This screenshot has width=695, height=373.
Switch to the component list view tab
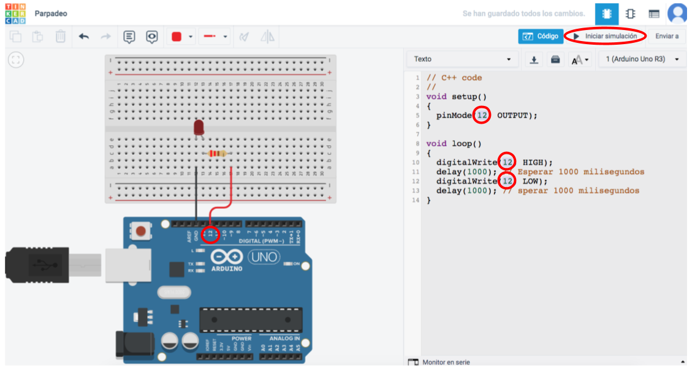click(x=654, y=13)
